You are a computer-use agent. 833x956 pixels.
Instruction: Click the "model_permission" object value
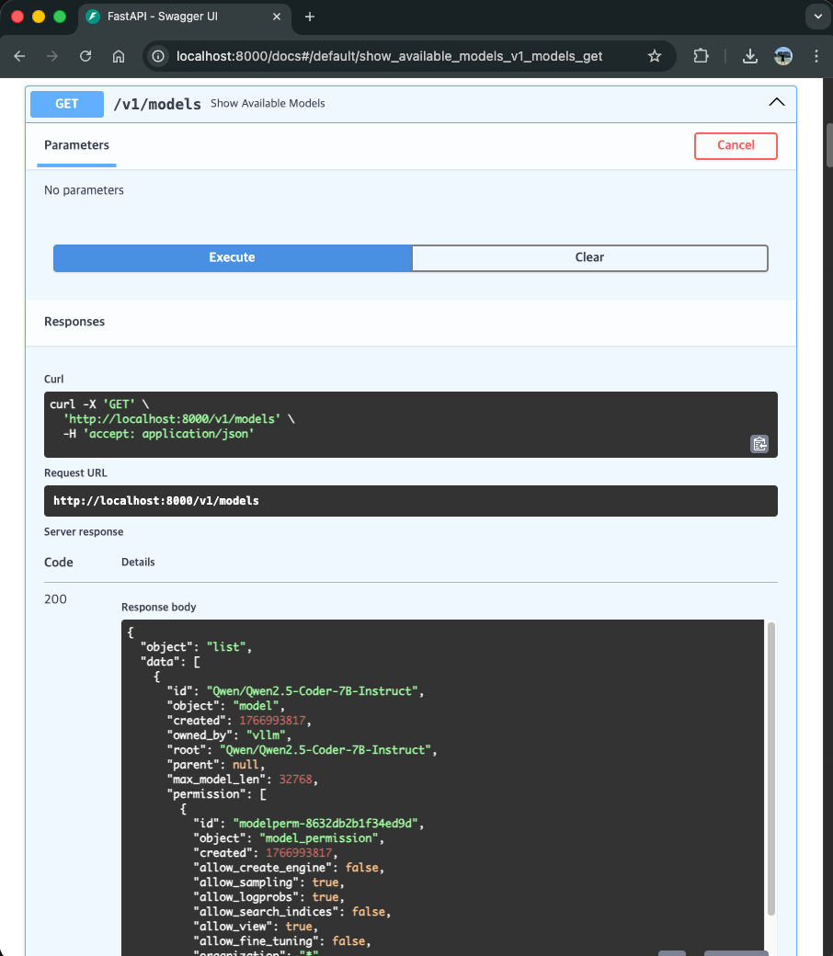pos(319,838)
